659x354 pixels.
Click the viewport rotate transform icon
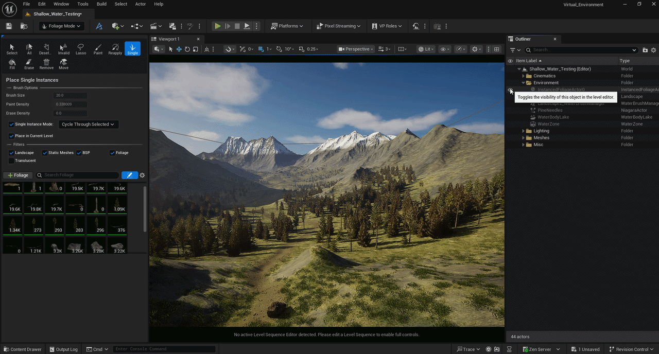click(187, 49)
